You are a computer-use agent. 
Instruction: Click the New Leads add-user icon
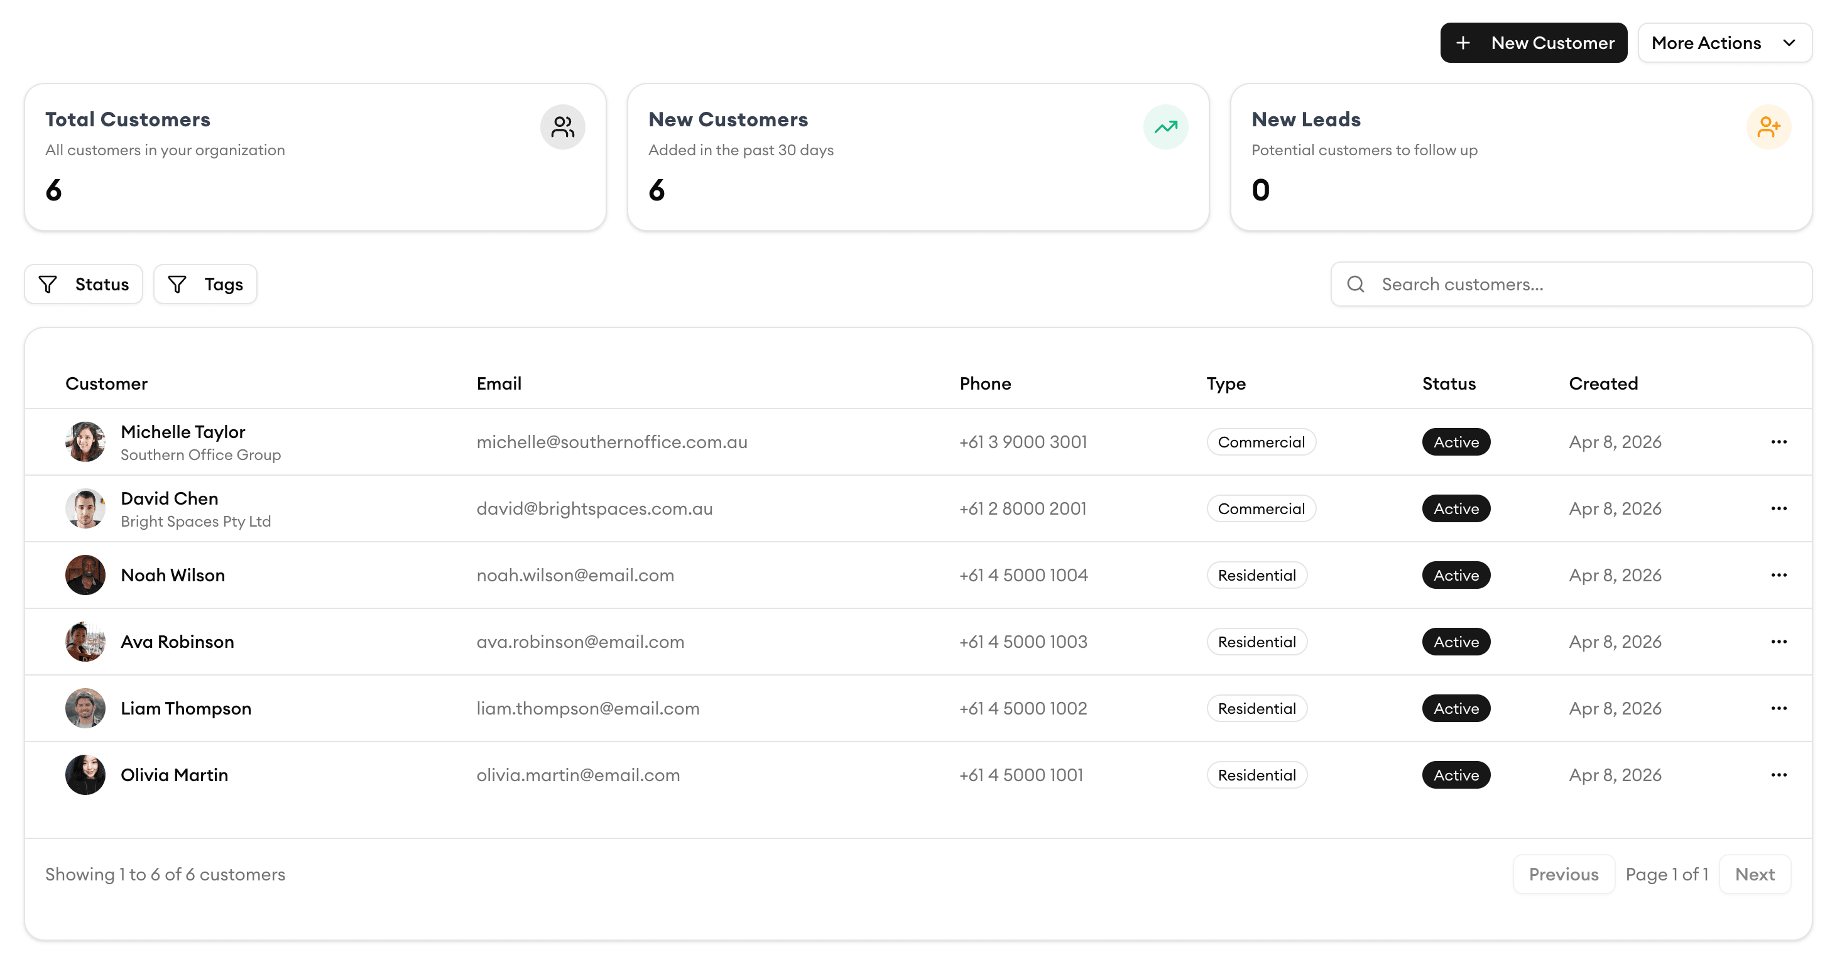[1768, 128]
